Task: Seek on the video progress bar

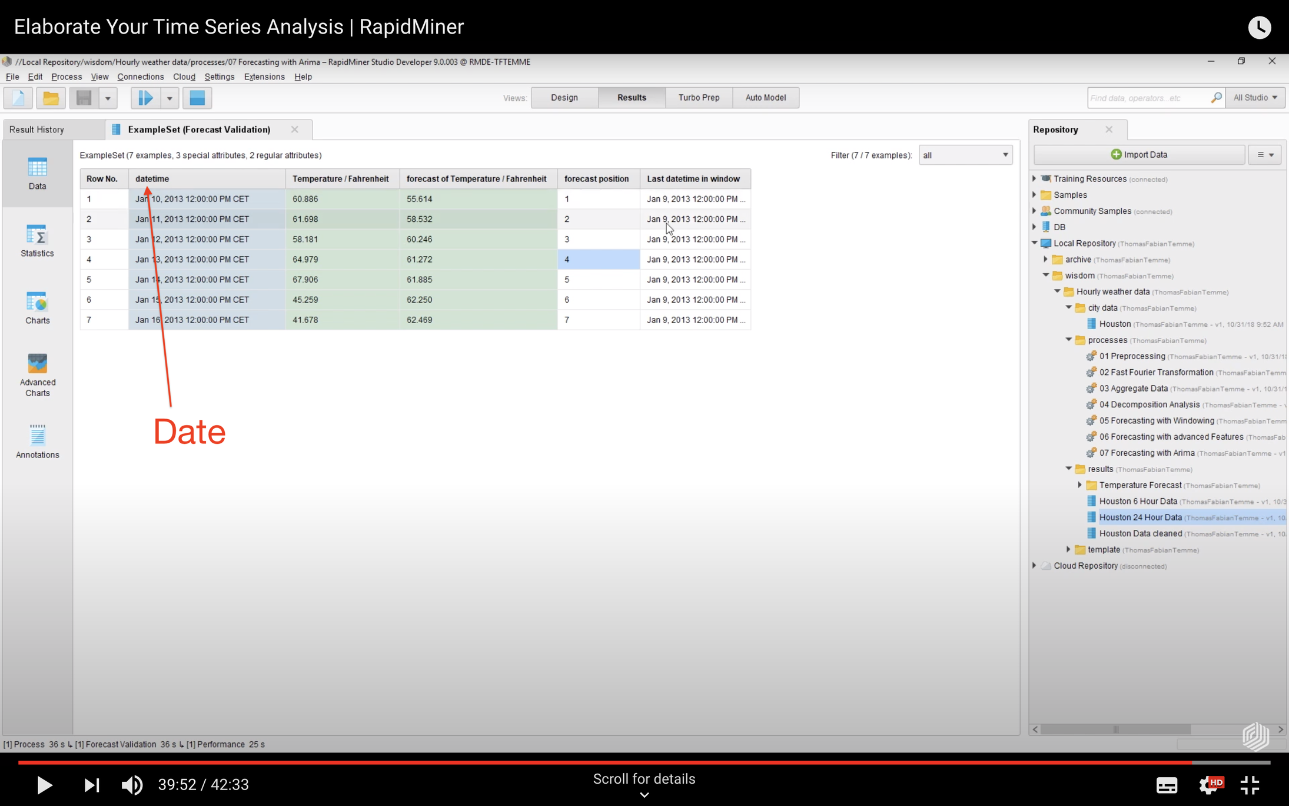Action: pos(644,762)
